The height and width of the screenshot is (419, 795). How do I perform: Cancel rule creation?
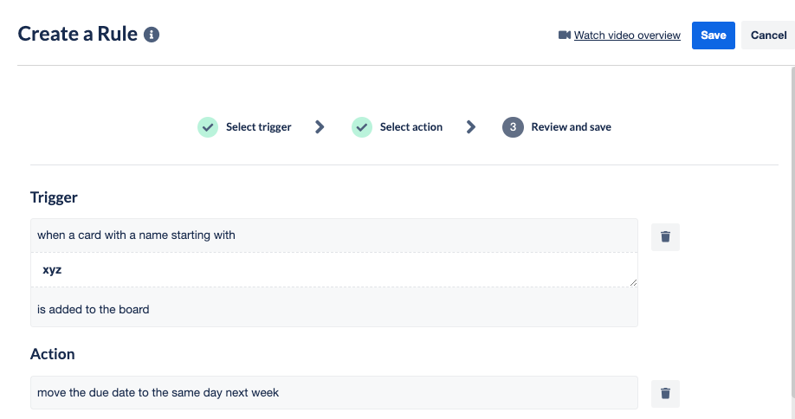[x=769, y=35]
